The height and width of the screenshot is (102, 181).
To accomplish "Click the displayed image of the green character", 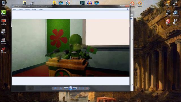I will coord(70,48).
